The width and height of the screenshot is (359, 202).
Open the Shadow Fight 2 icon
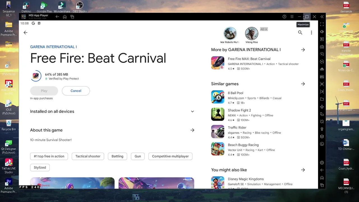click(x=218, y=114)
